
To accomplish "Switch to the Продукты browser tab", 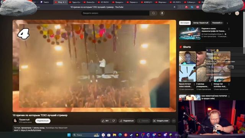I will click(118, 2).
